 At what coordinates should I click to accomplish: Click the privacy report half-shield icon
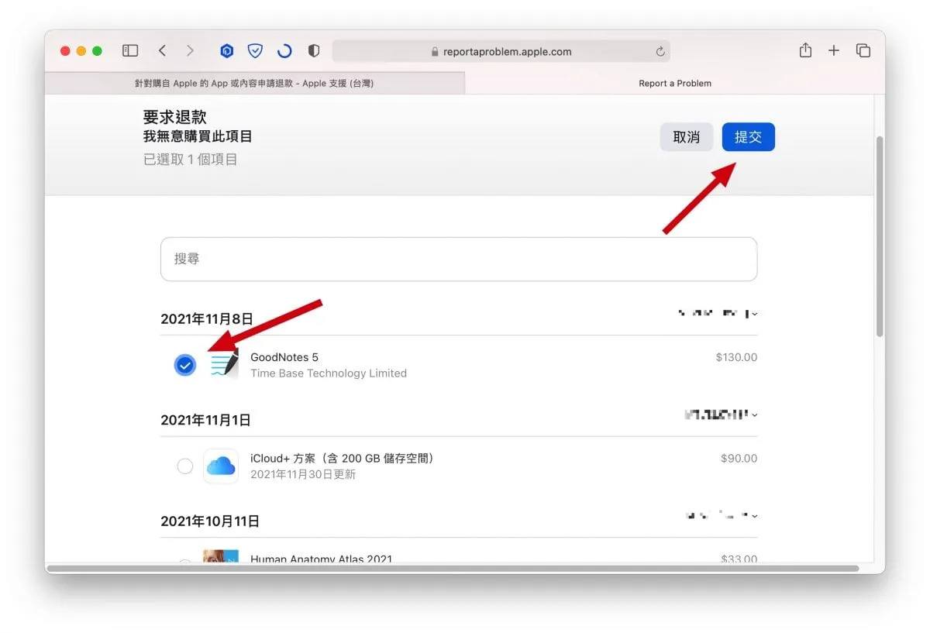(314, 51)
